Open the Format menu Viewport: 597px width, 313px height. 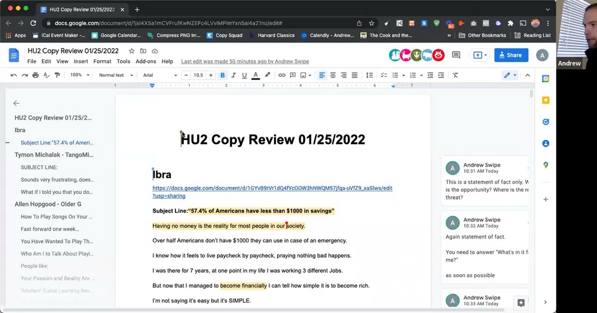click(x=102, y=62)
